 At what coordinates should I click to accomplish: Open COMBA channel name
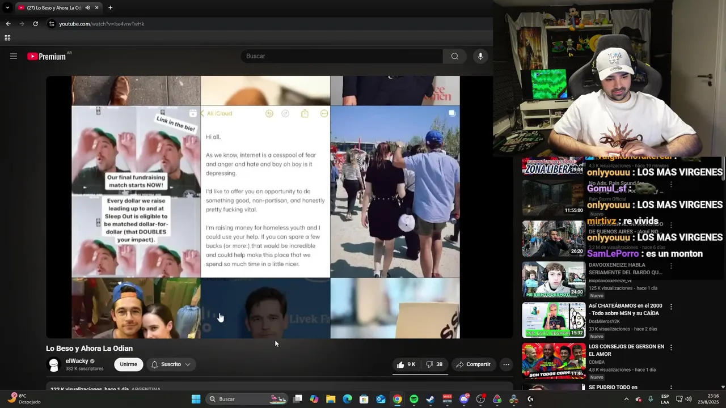(x=597, y=362)
